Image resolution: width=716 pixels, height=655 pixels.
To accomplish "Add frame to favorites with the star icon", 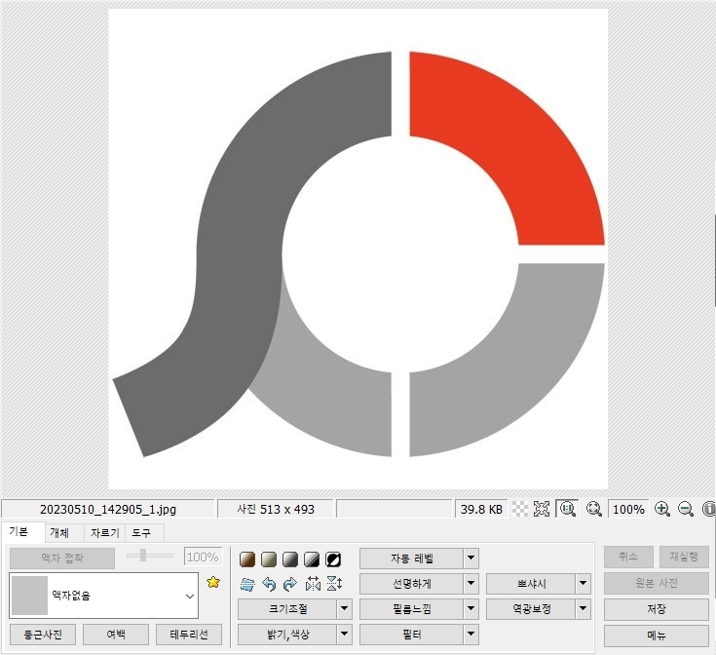I will pos(213,582).
